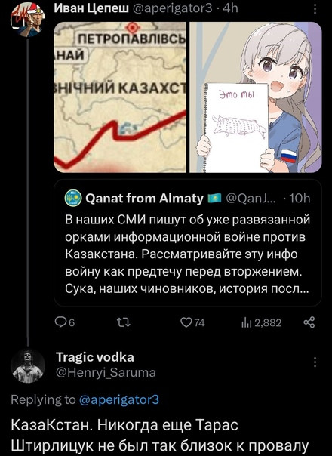Screen dimensions: 332x456
Task: Click the @Henryi_Saruma handle
Action: (106, 372)
